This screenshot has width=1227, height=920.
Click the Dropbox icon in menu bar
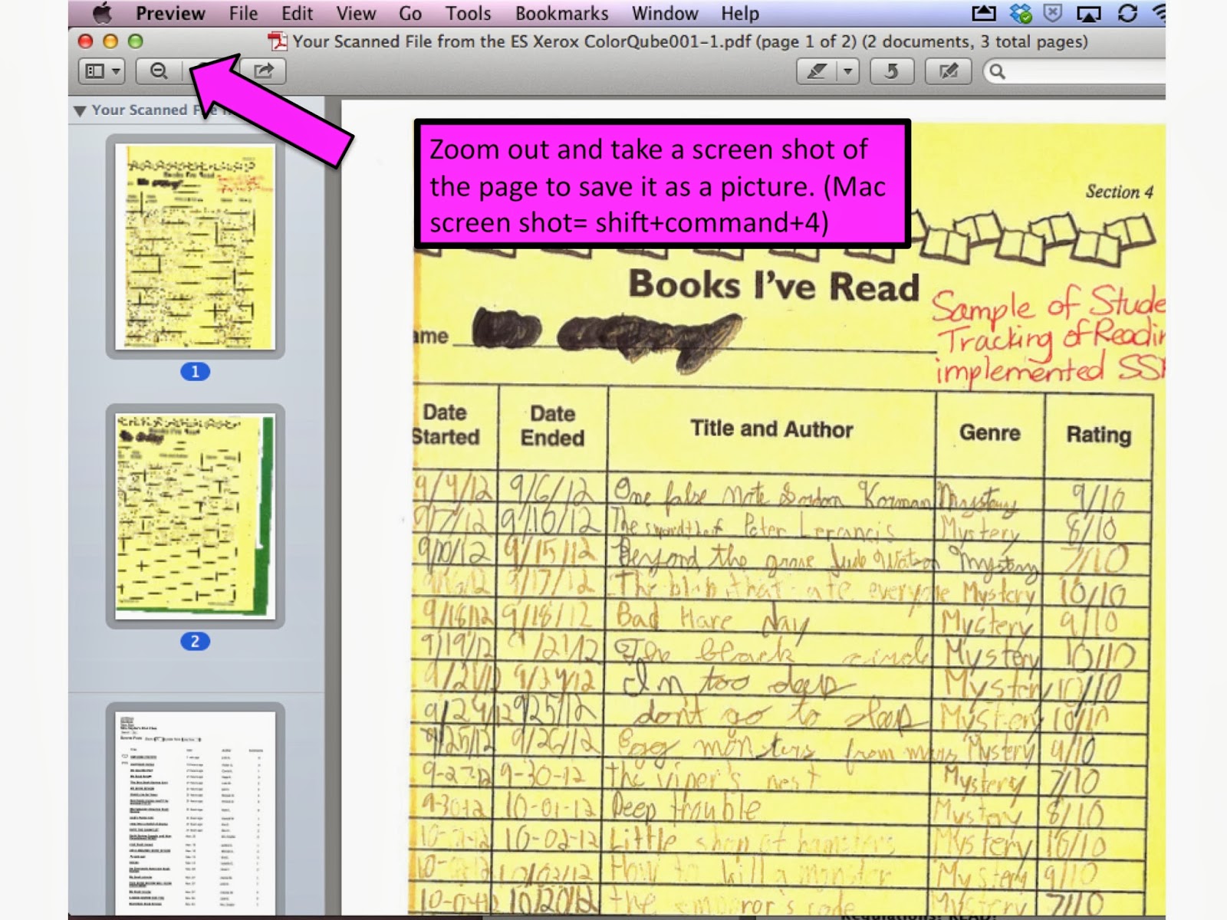click(1021, 13)
